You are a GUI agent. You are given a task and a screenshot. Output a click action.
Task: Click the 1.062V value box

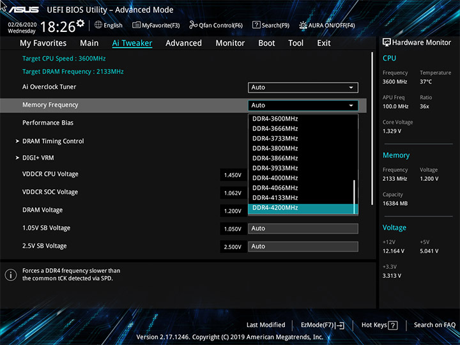(x=233, y=193)
